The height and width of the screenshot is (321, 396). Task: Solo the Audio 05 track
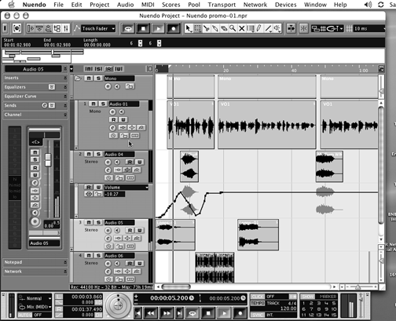98,222
